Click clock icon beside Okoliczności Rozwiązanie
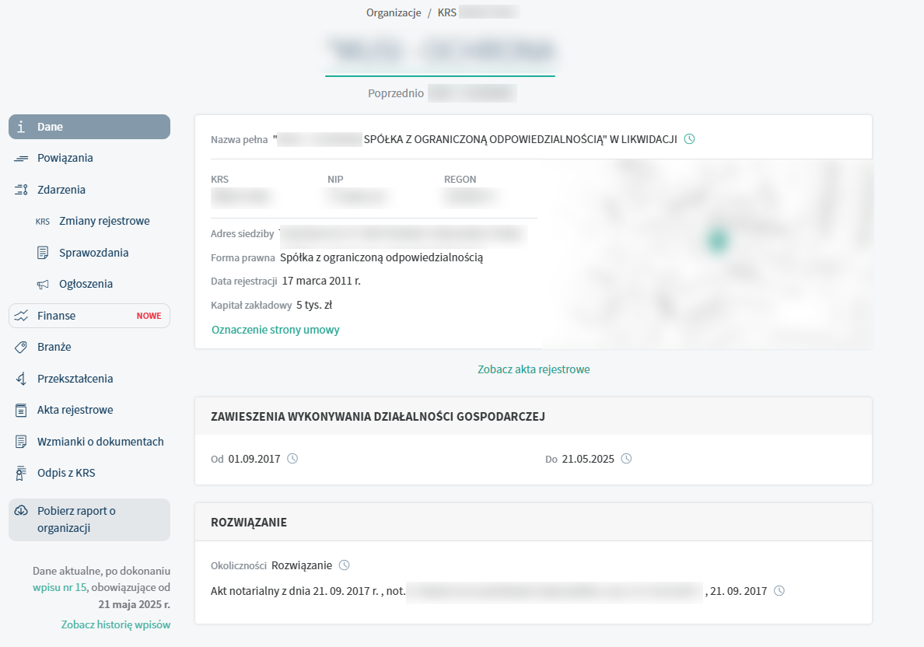924x647 pixels. (345, 565)
